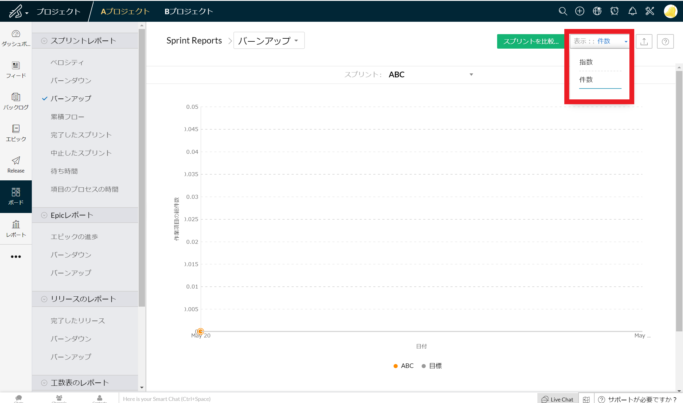
Task: Switch to Bプロジェクト tab
Action: point(189,11)
